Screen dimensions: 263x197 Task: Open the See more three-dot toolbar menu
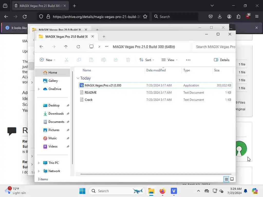pos(188,60)
